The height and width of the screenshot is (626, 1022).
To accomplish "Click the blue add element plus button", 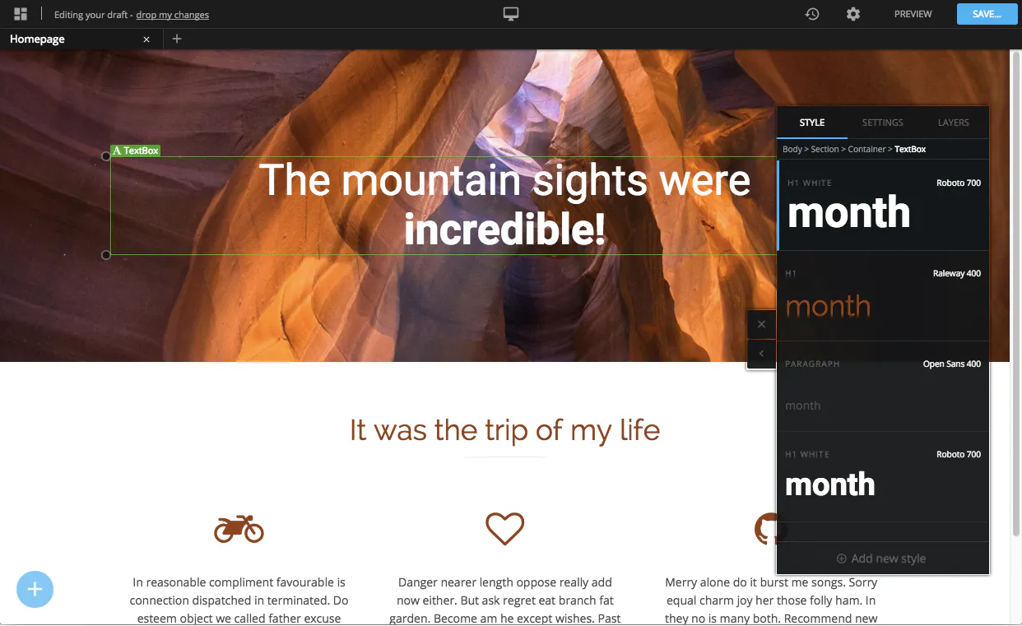I will pyautogui.click(x=35, y=589).
